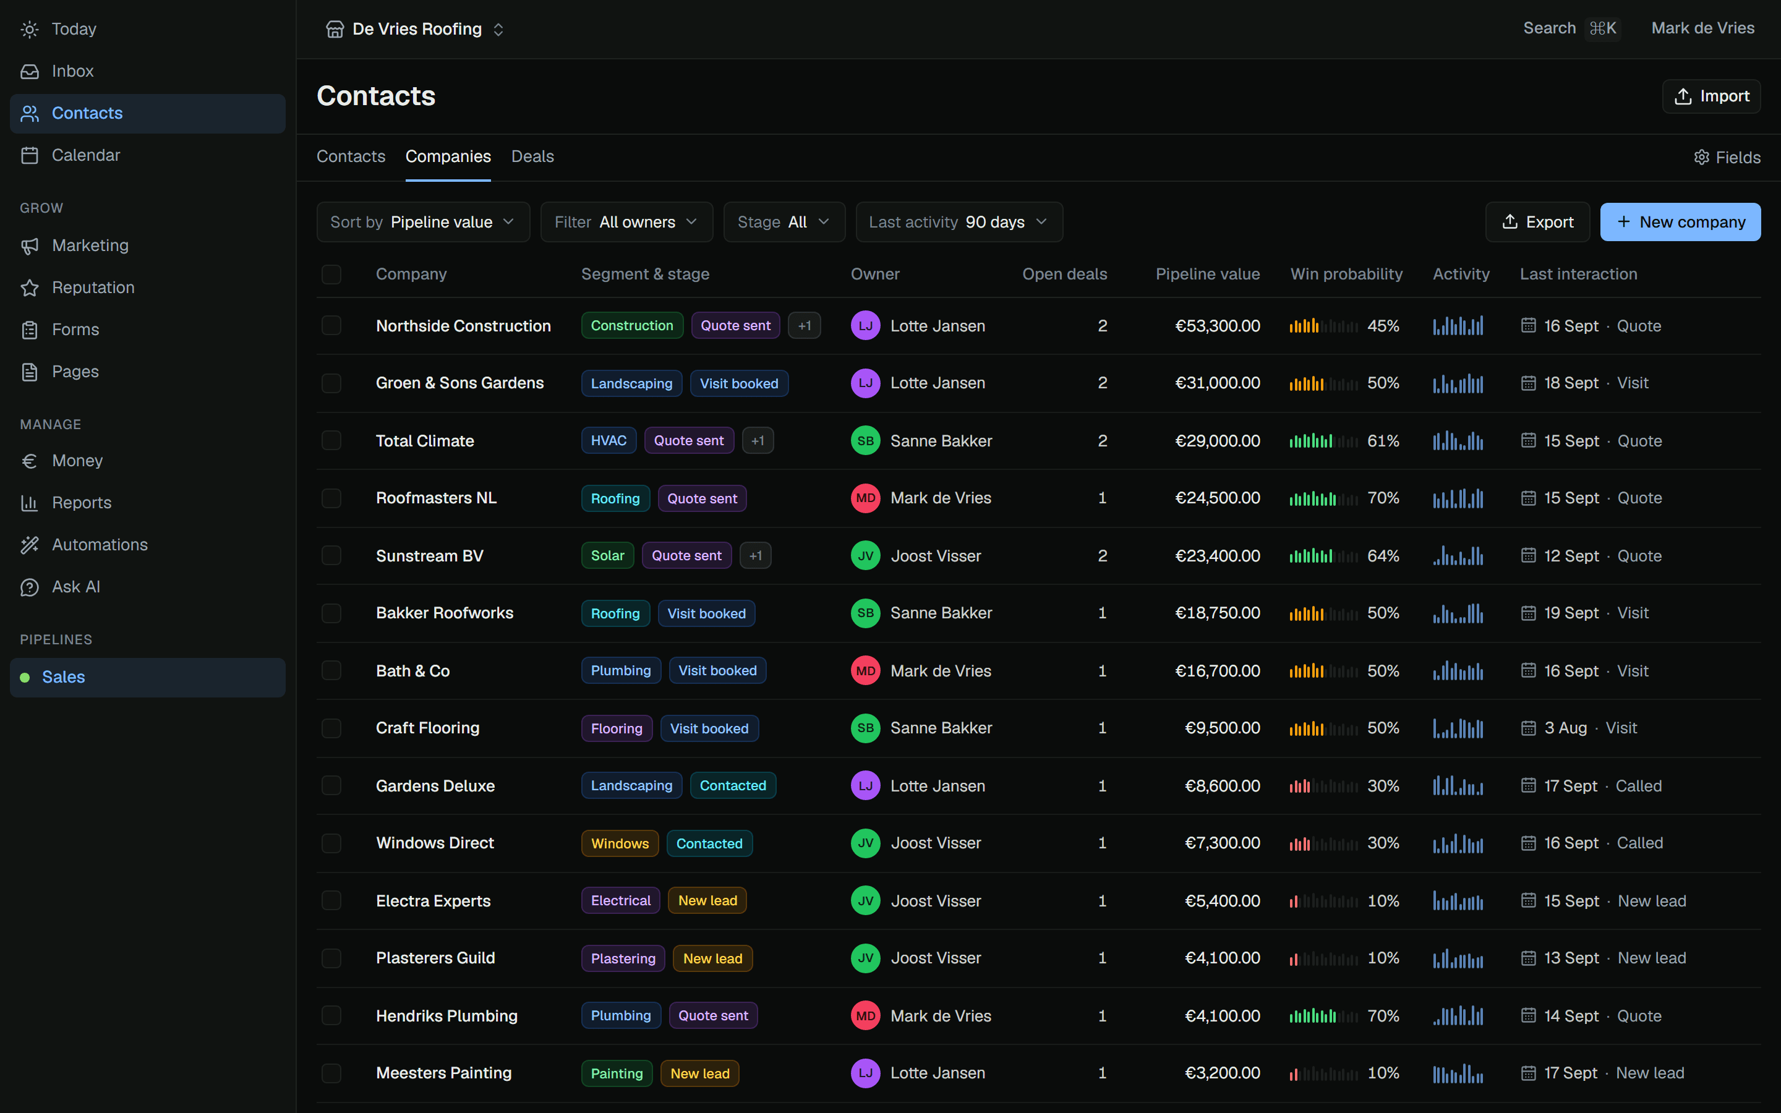Click the SB avatar in Total Climate row
Viewport: 1781px width, 1113px height.
pyautogui.click(x=866, y=441)
